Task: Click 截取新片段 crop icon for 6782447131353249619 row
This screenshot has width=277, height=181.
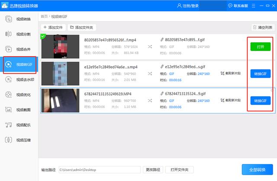Action: coord(222,100)
